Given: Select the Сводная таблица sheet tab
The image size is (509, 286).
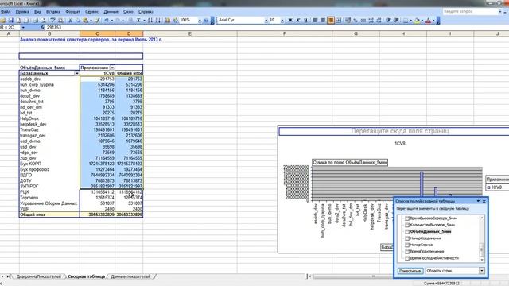Looking at the screenshot, I should [87, 276].
